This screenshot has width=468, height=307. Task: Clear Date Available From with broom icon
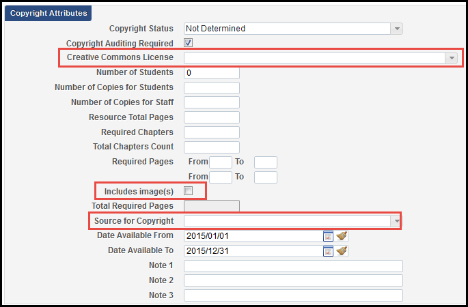pyautogui.click(x=342, y=236)
